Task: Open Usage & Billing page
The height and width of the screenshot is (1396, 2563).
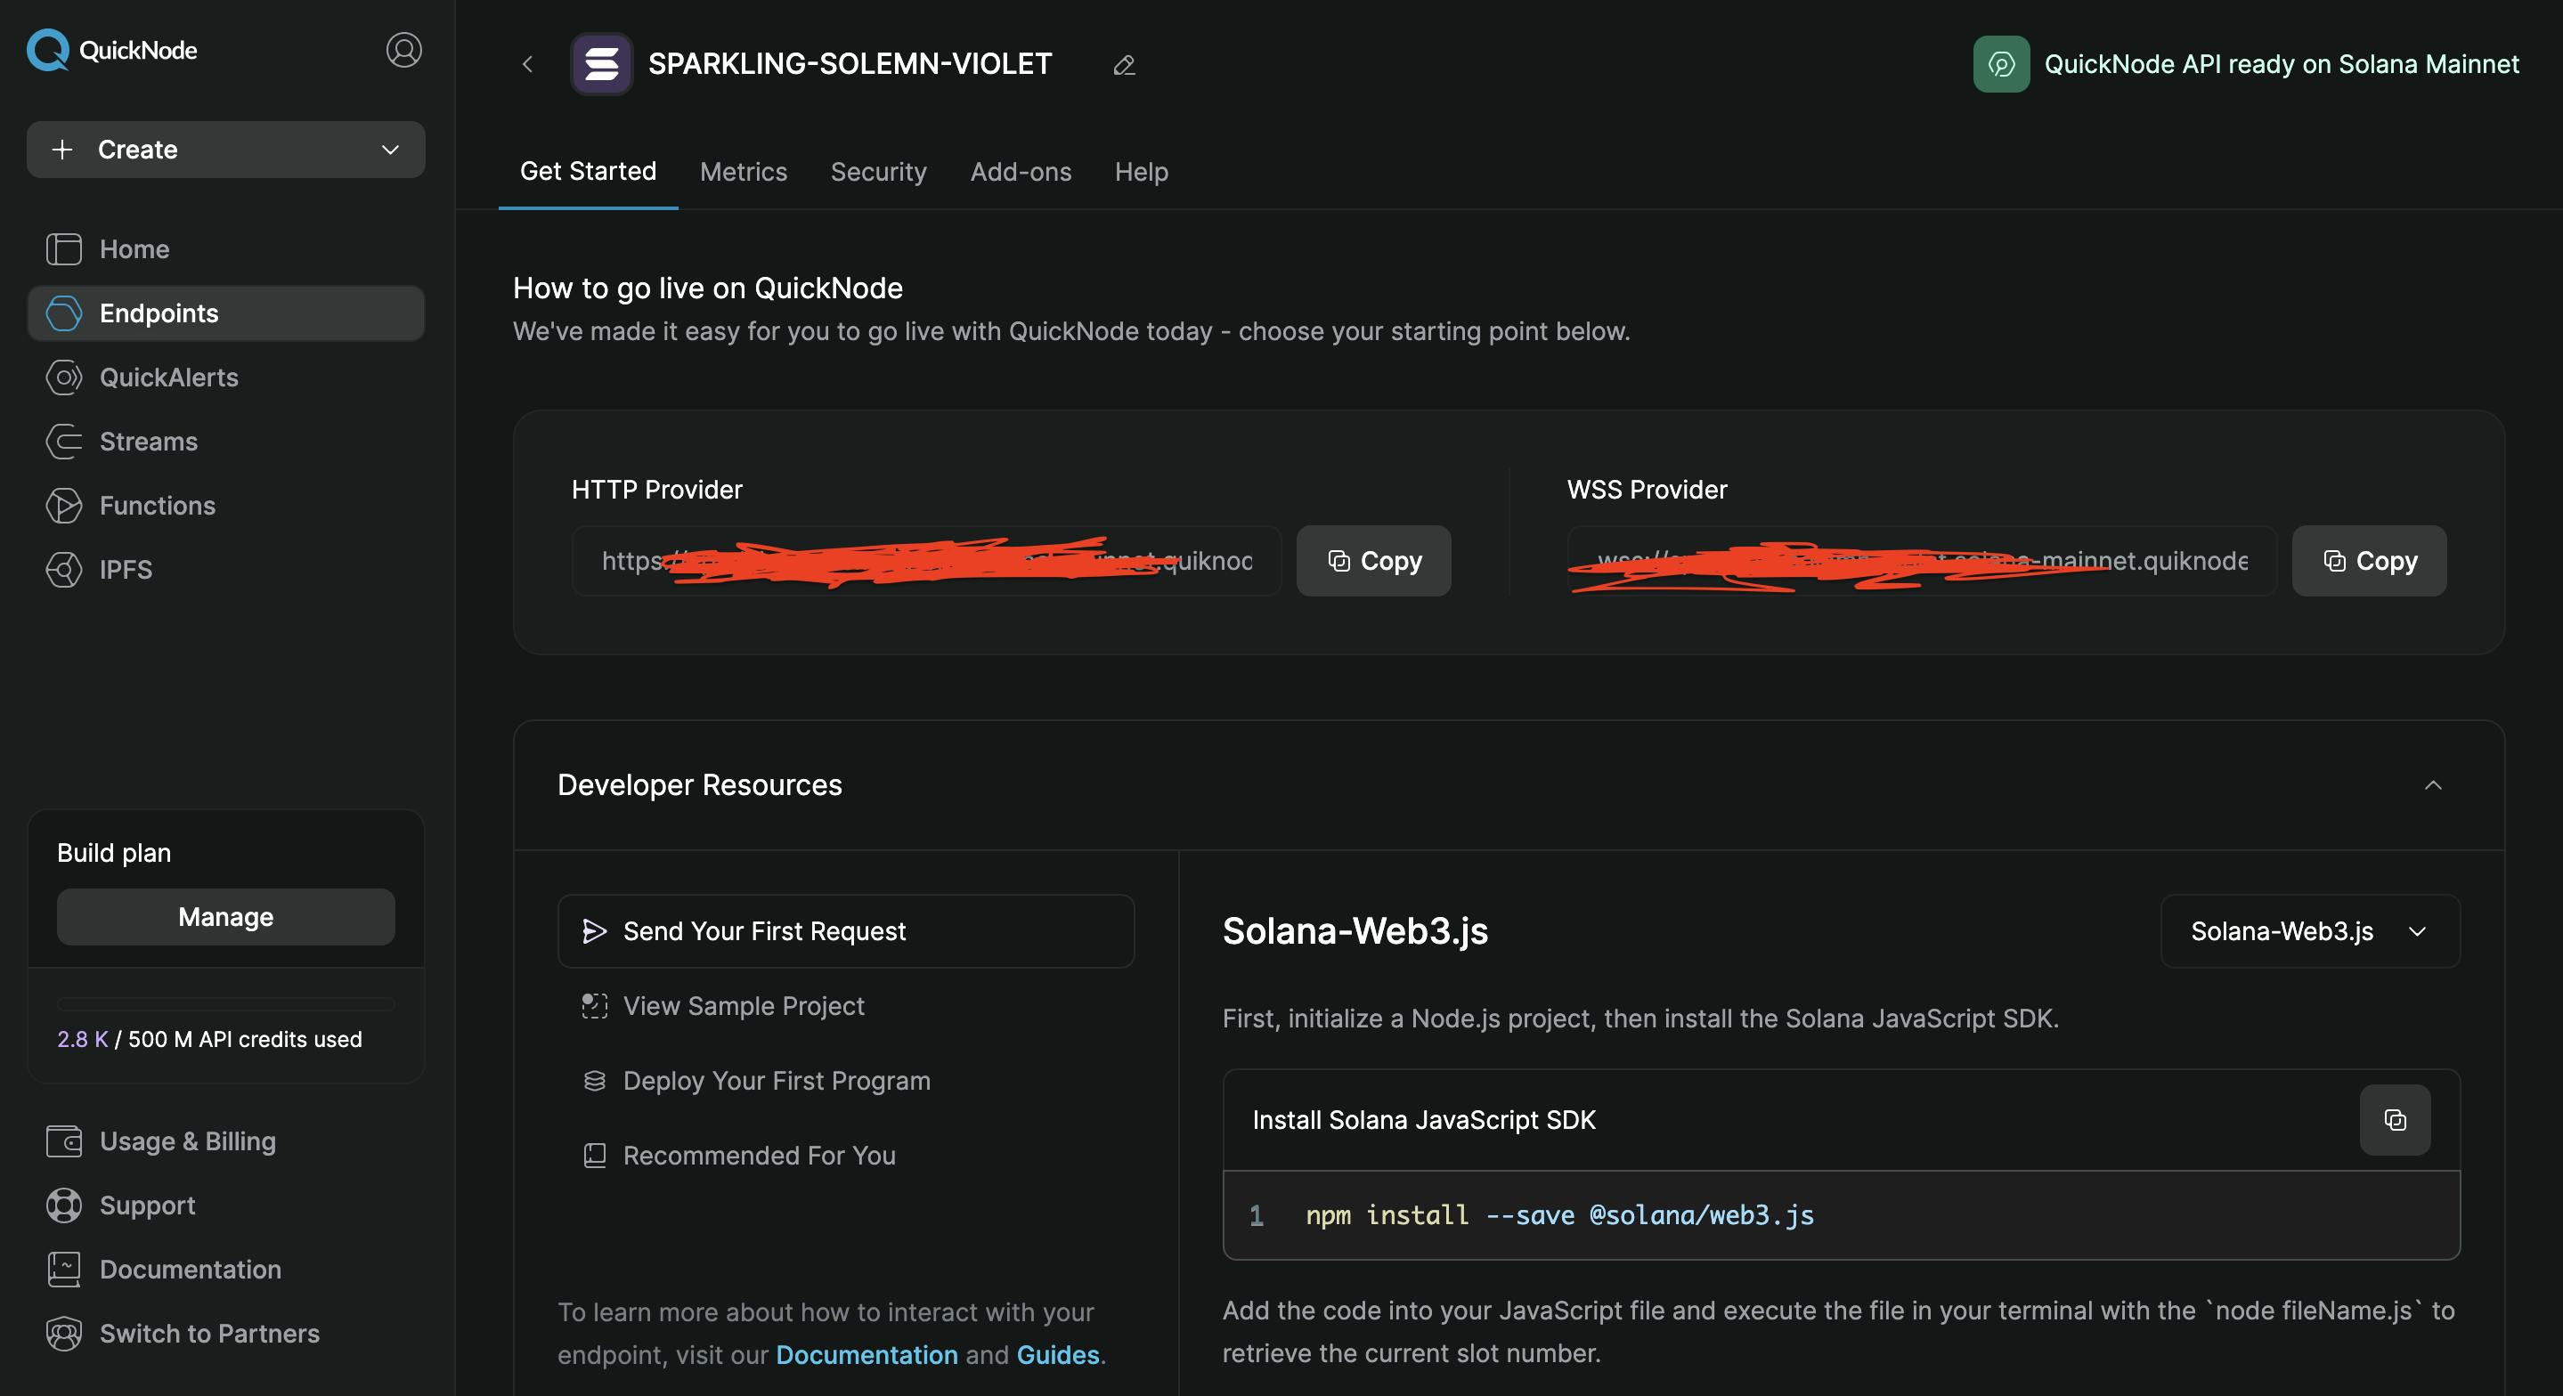Action: [x=226, y=1141]
